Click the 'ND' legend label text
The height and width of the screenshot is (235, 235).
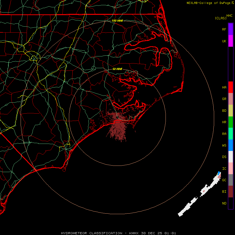pyautogui.click(x=224, y=203)
